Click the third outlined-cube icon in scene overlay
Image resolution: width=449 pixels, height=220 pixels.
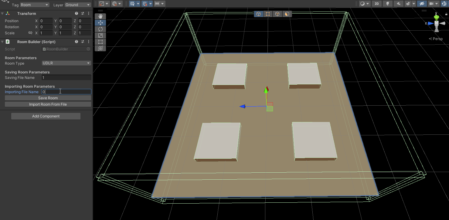point(277,14)
